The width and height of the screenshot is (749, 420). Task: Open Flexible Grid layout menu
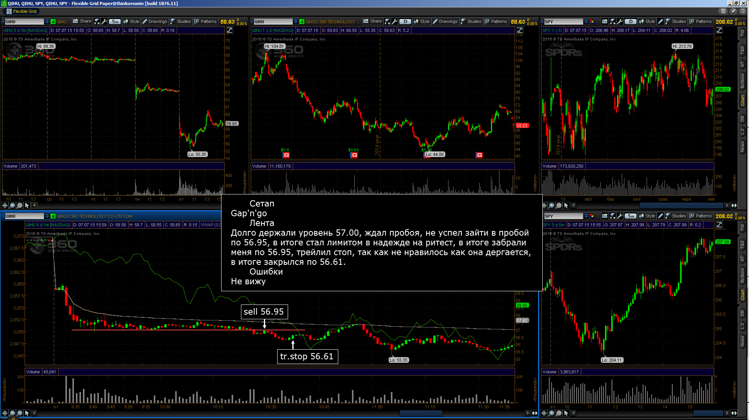pos(21,11)
